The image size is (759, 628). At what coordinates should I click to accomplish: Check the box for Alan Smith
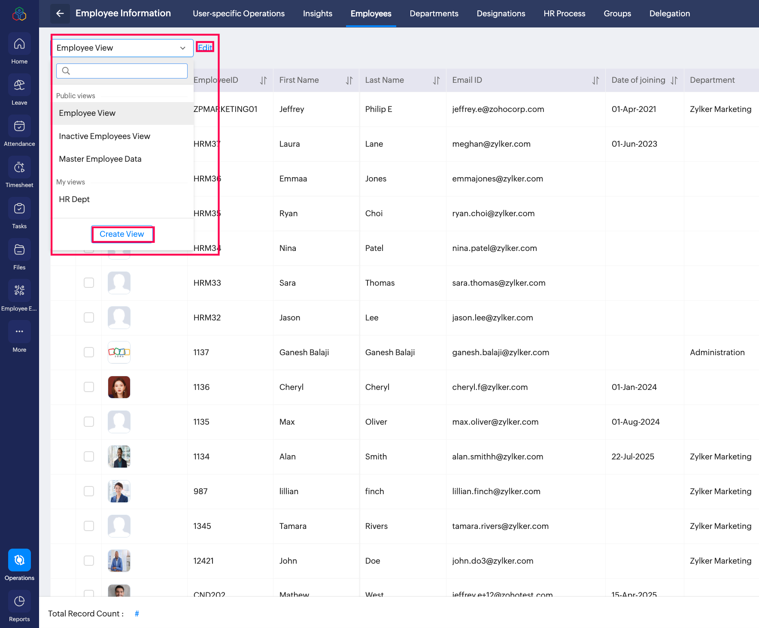[89, 456]
